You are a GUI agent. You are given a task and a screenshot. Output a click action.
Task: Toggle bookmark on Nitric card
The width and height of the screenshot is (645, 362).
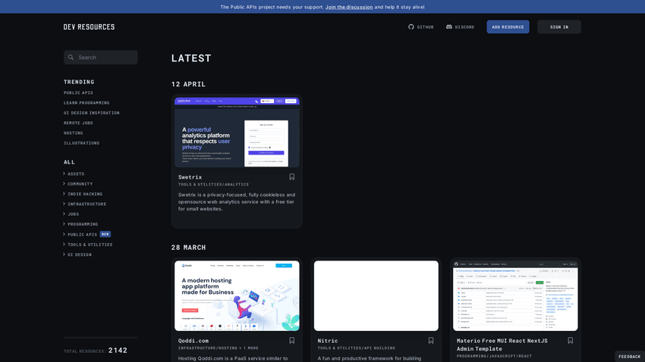[x=431, y=341]
